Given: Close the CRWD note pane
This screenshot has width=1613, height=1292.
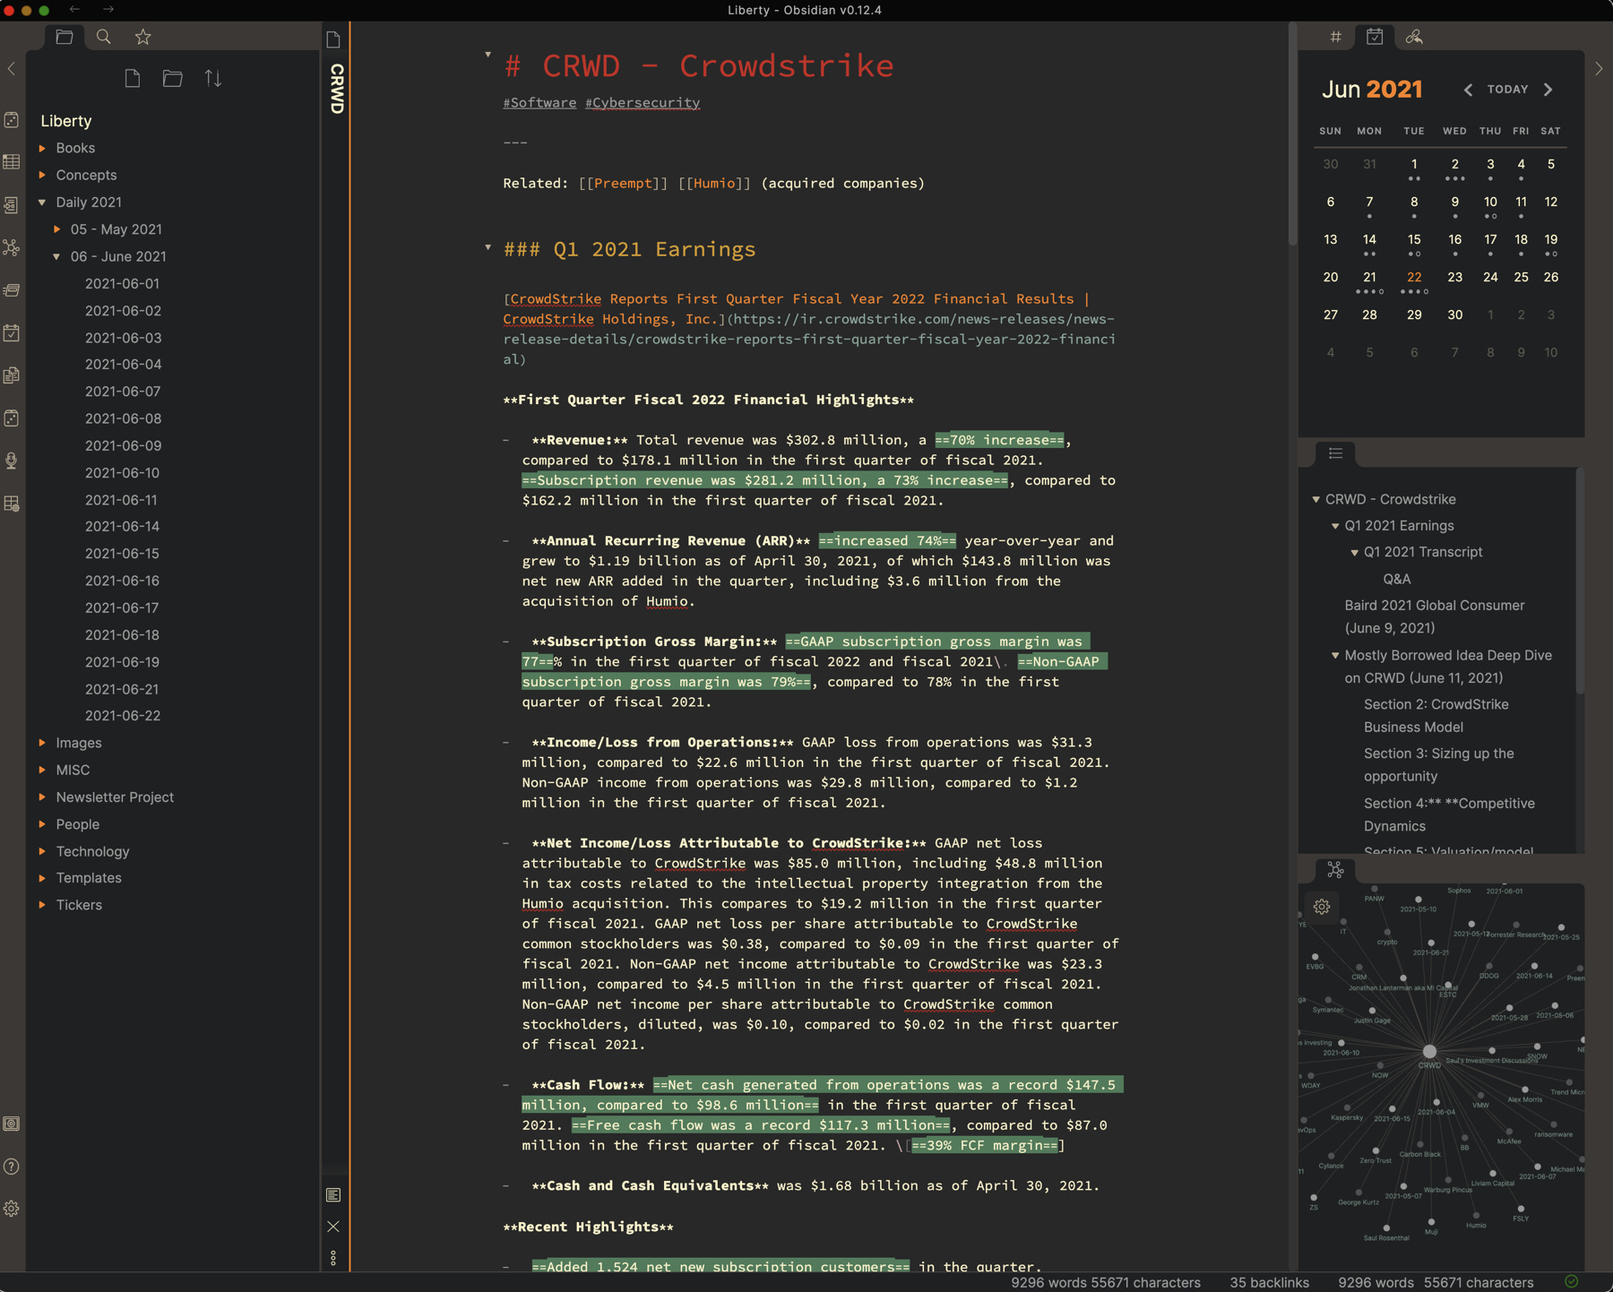Looking at the screenshot, I should coord(333,1227).
